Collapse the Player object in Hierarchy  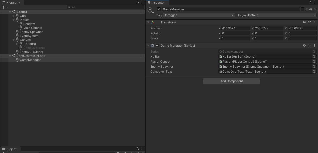pyautogui.click(x=14, y=20)
